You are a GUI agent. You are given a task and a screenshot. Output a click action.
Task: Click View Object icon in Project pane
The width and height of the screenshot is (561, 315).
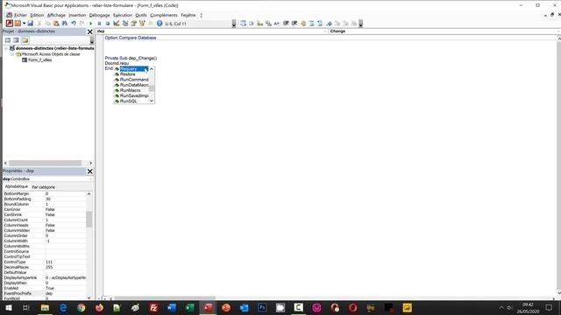pyautogui.click(x=16, y=40)
